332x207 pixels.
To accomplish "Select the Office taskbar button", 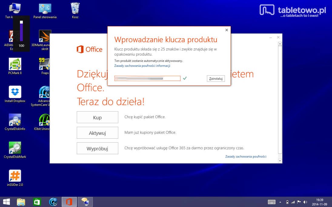I will coord(69,202).
